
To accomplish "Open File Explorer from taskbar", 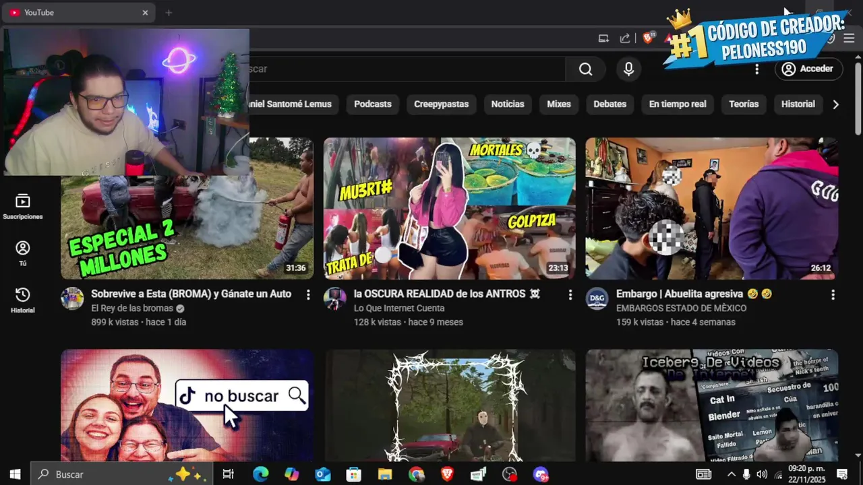I will (385, 474).
